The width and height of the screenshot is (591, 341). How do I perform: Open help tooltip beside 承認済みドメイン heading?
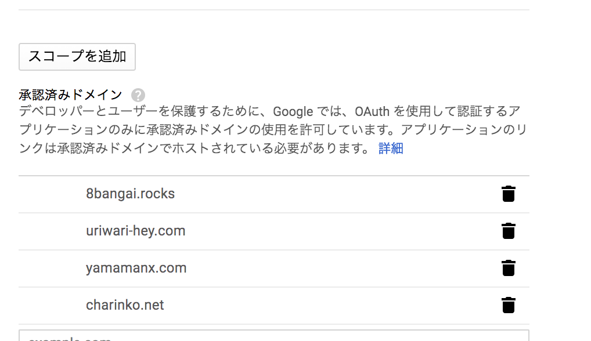[138, 95]
